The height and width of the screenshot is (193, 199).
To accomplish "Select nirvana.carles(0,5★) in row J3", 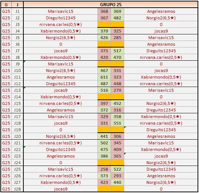I will [61, 24].
